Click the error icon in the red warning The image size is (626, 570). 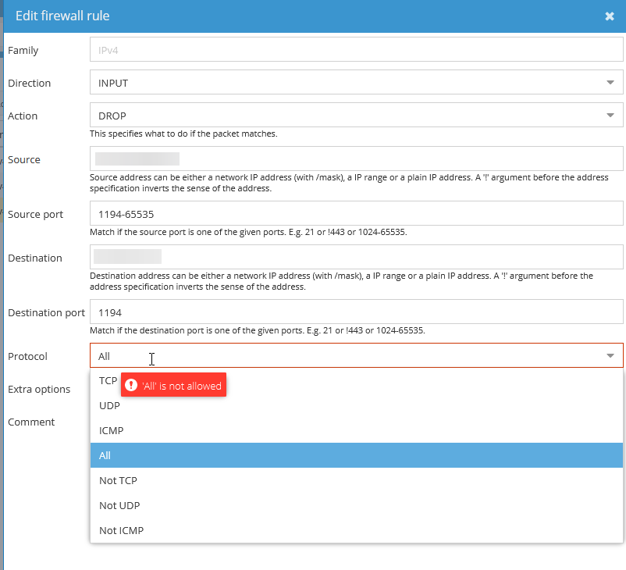[x=130, y=384]
